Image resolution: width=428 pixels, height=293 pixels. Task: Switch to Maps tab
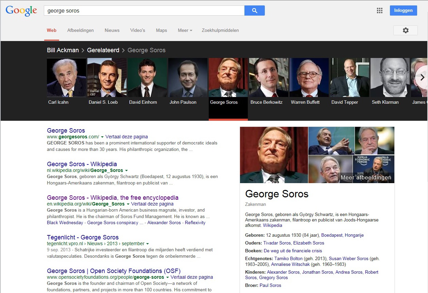point(161,30)
